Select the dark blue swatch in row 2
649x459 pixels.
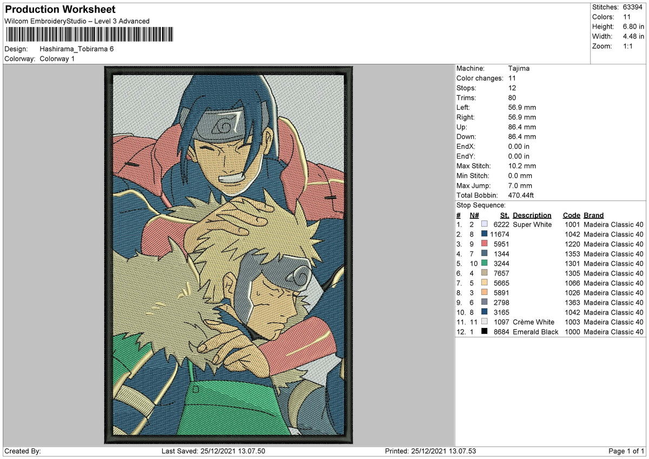point(484,234)
